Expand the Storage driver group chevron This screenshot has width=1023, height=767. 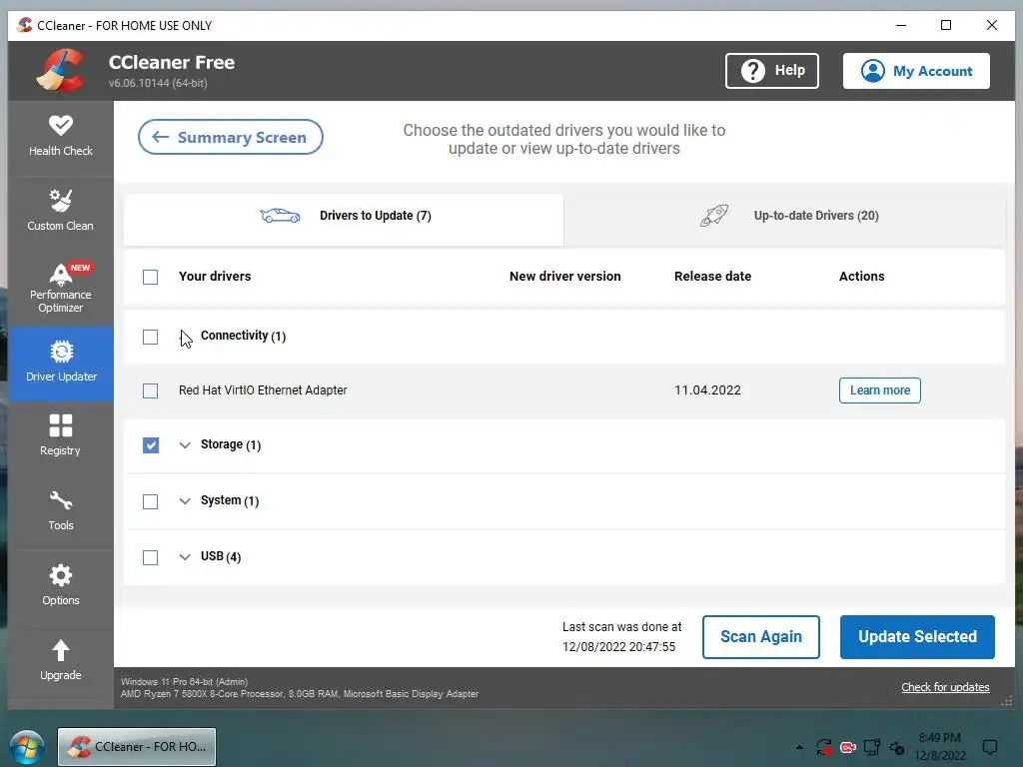pos(185,444)
